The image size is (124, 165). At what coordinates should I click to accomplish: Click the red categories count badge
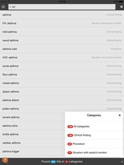coord(66,162)
